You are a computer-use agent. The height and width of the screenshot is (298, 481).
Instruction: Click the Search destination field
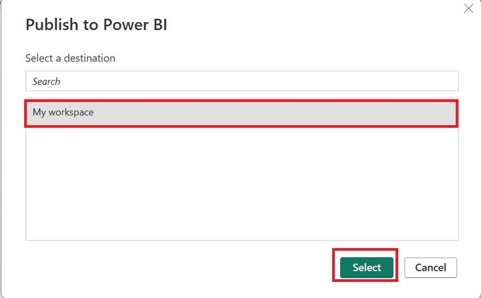pyautogui.click(x=242, y=81)
